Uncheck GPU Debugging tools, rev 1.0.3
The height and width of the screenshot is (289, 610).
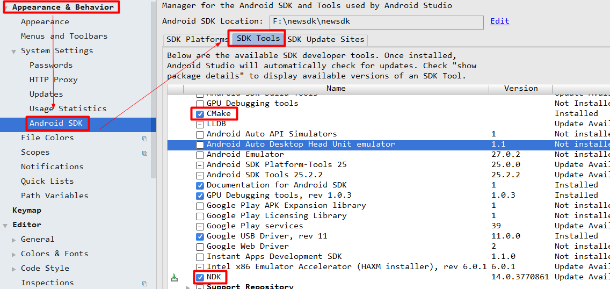click(x=200, y=196)
